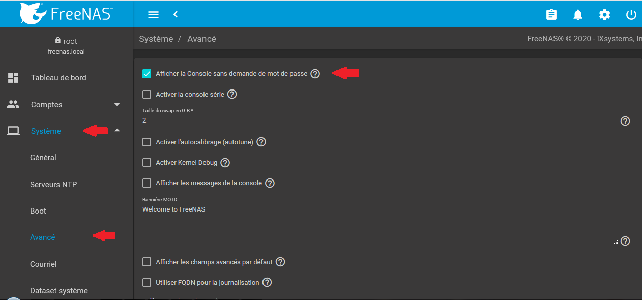
Task: Show help for swap size field
Action: [x=625, y=121]
